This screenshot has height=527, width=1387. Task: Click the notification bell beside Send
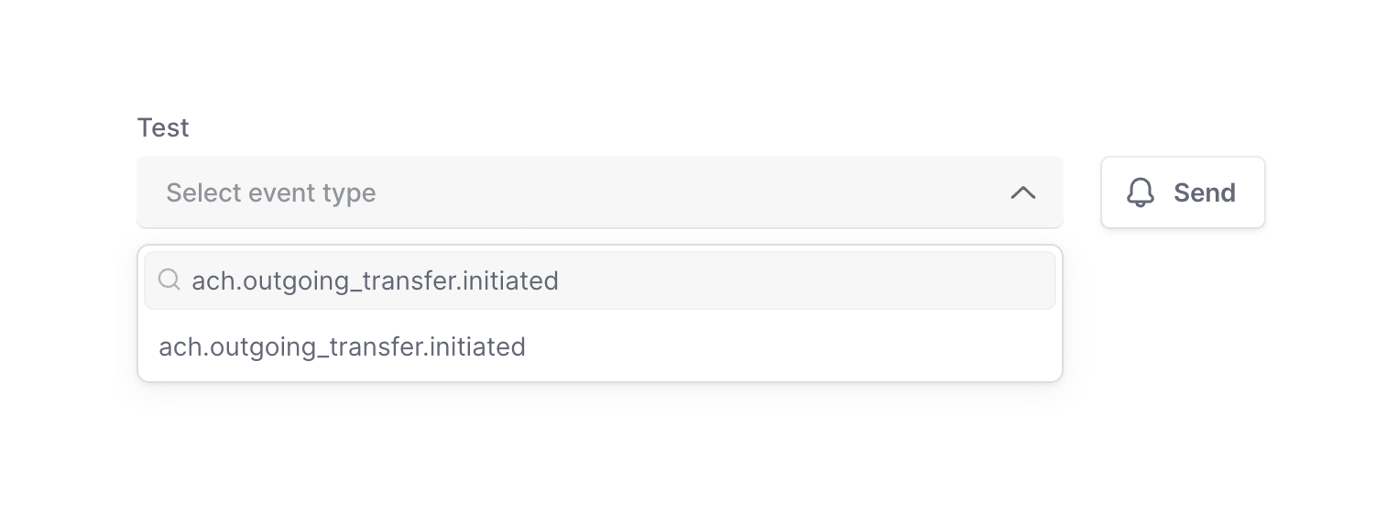[1141, 192]
